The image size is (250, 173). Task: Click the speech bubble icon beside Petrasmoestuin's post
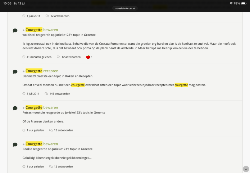coord(15,108)
